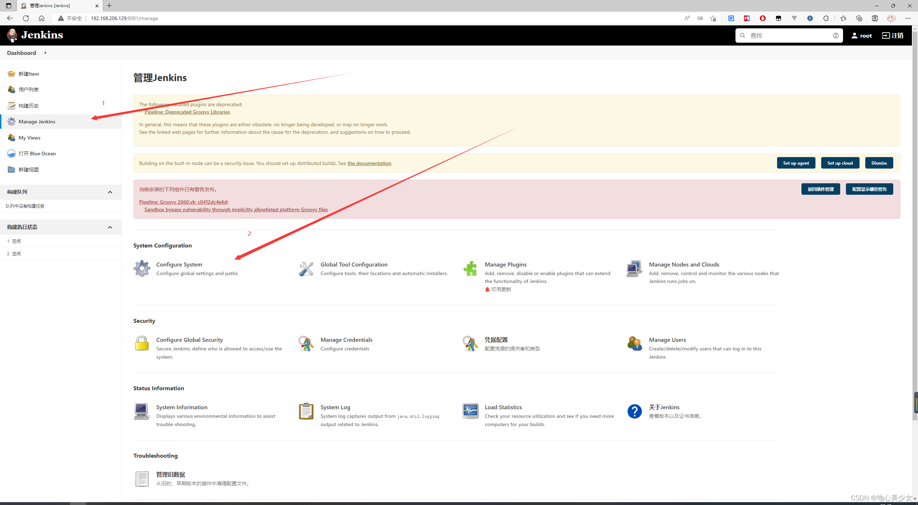Dismiss the built-in node security warning
Viewport: 918px width, 505px height.
879,163
